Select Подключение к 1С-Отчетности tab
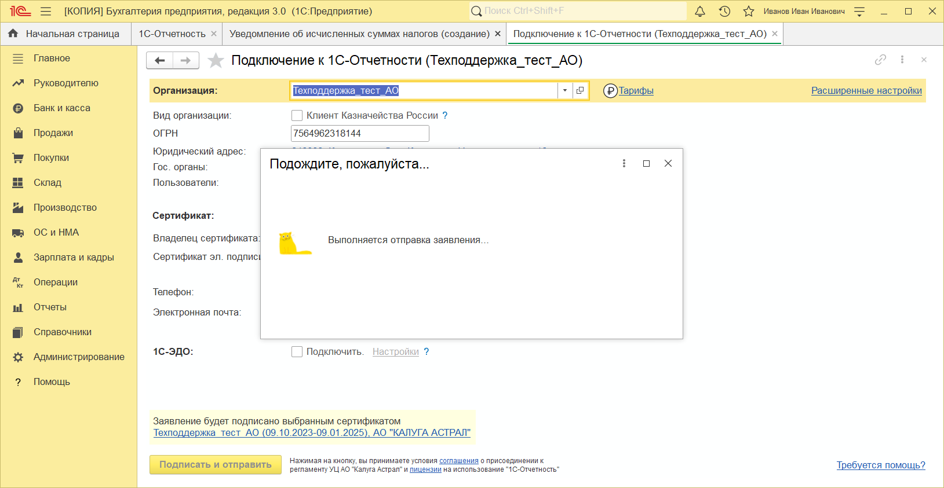Image resolution: width=944 pixels, height=488 pixels. 640,34
